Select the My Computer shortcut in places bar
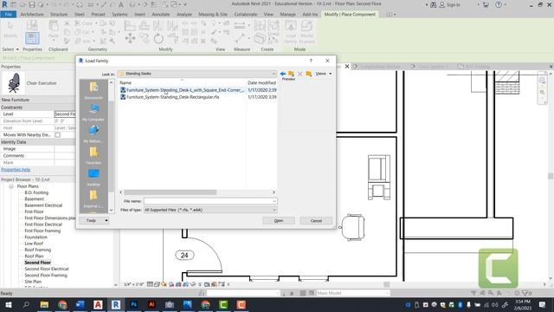The height and width of the screenshot is (312, 554). point(93,112)
